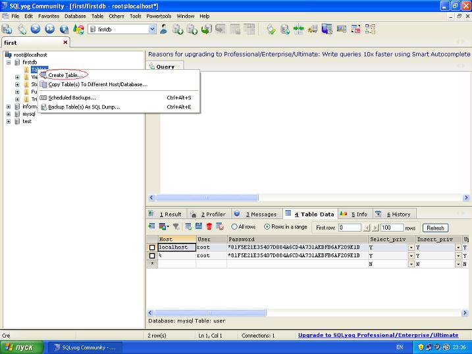
Task: Open the Favorites menu
Action: click(49, 16)
